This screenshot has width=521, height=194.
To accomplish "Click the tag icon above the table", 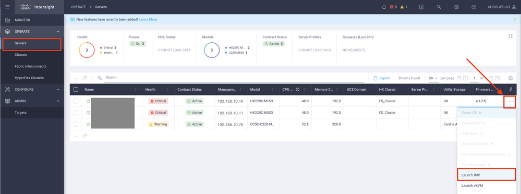I will click(x=84, y=78).
